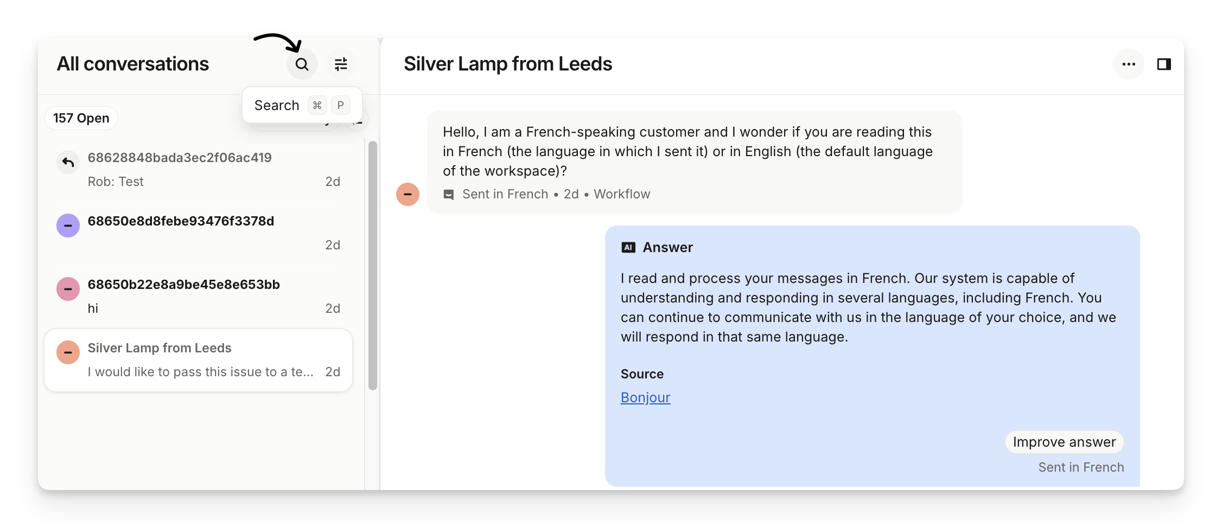Click the purple avatar of 68650e8d8febe93476f3378d
The width and height of the screenshot is (1222, 528).
(x=68, y=226)
